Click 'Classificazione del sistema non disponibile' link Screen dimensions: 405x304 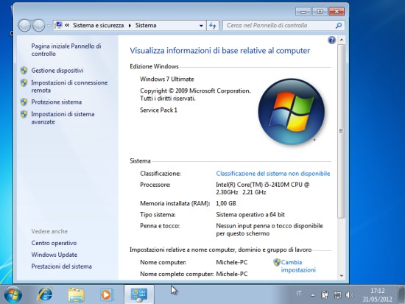(x=273, y=173)
